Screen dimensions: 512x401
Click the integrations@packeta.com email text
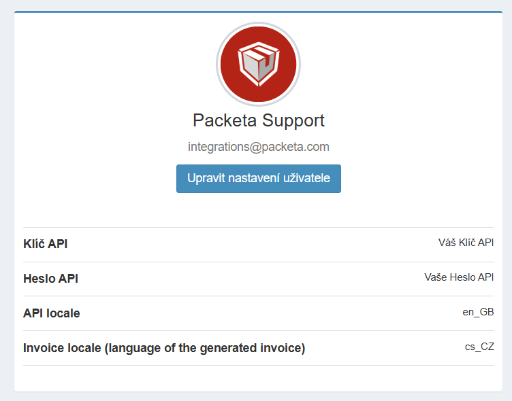[259, 147]
